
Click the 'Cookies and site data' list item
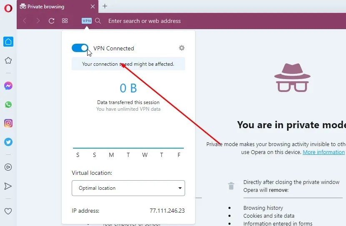(x=269, y=216)
